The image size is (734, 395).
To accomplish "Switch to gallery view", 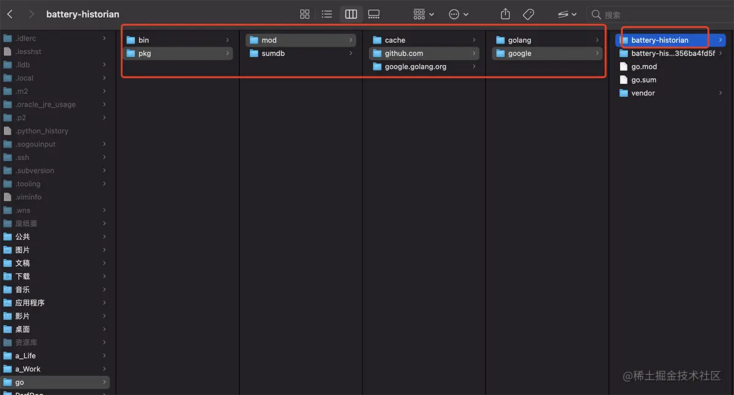I will (x=374, y=14).
